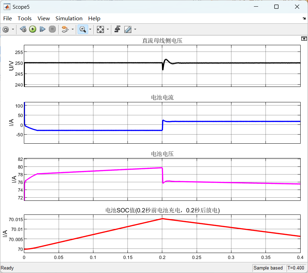Click the 电池SOC值 plot title

click(x=163, y=210)
